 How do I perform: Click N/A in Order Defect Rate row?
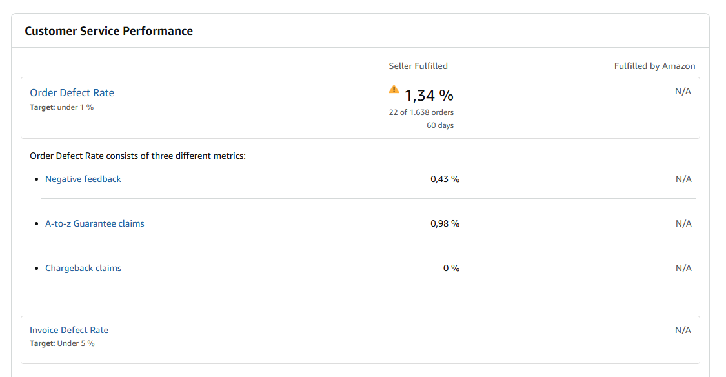[x=683, y=91]
